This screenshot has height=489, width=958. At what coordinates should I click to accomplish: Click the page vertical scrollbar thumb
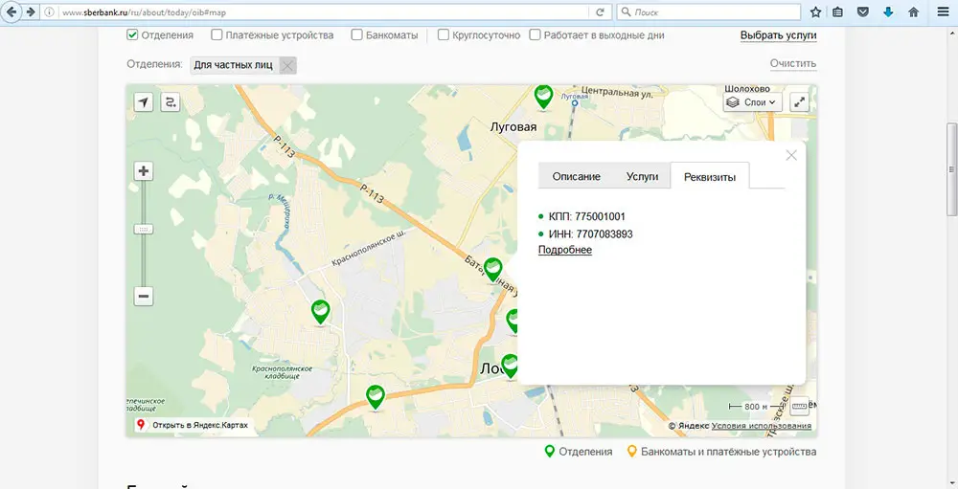(951, 169)
